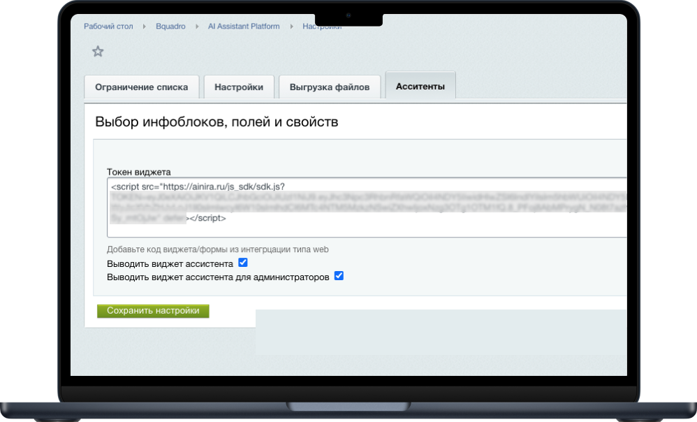
Task: Open the Bquadro breadcrumb link
Action: (170, 27)
